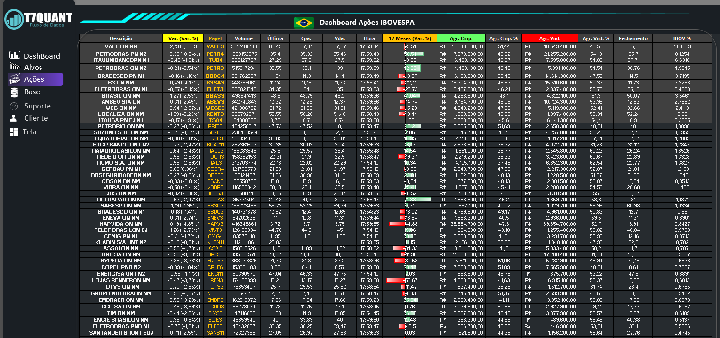Image resolution: width=720 pixels, height=338 pixels.
Task: Click the T7Quant logo icon
Action: (14, 19)
